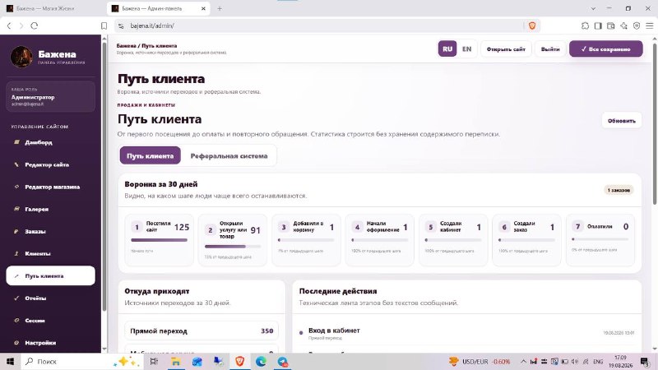The height and width of the screenshot is (370, 658).
Task: Show hidden system tray icons chevron
Action: coord(523,361)
